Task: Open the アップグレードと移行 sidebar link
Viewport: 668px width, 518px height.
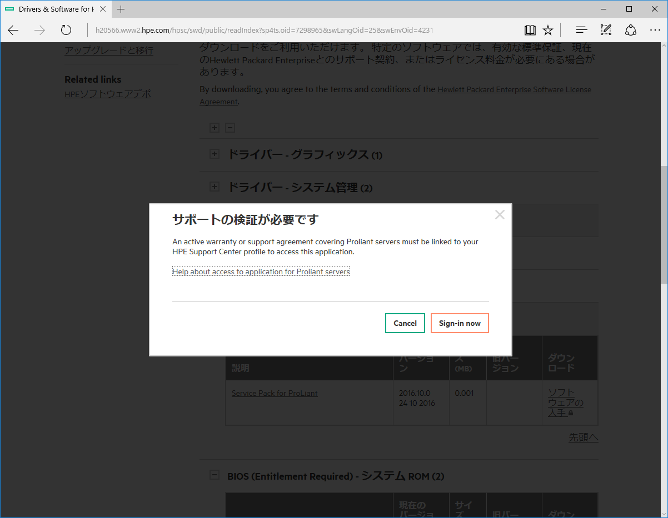Action: (109, 51)
